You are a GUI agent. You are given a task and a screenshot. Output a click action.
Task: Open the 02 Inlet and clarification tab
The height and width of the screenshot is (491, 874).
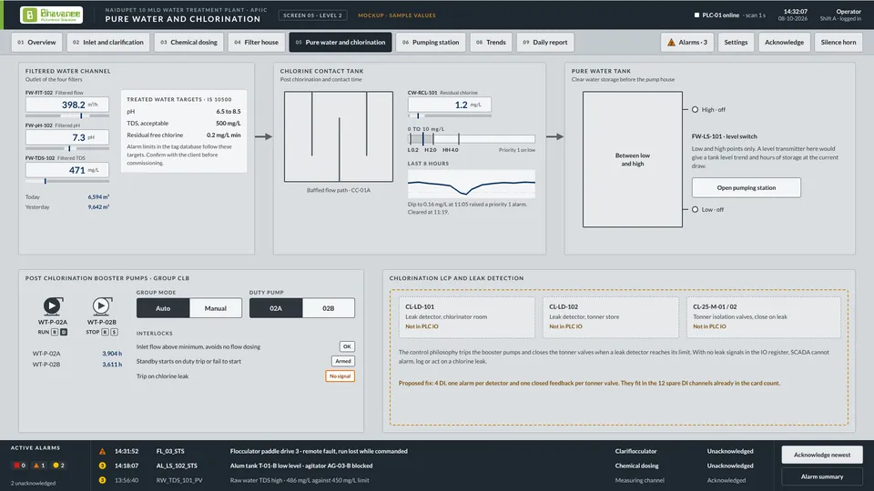[108, 43]
